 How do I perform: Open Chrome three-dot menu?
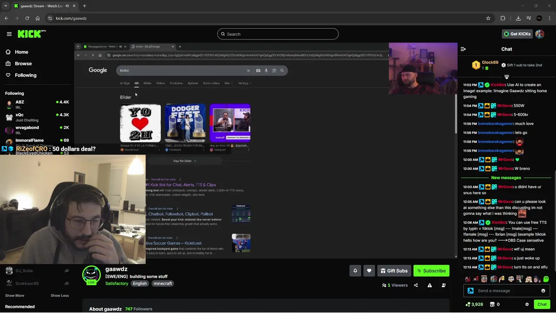tap(550, 18)
